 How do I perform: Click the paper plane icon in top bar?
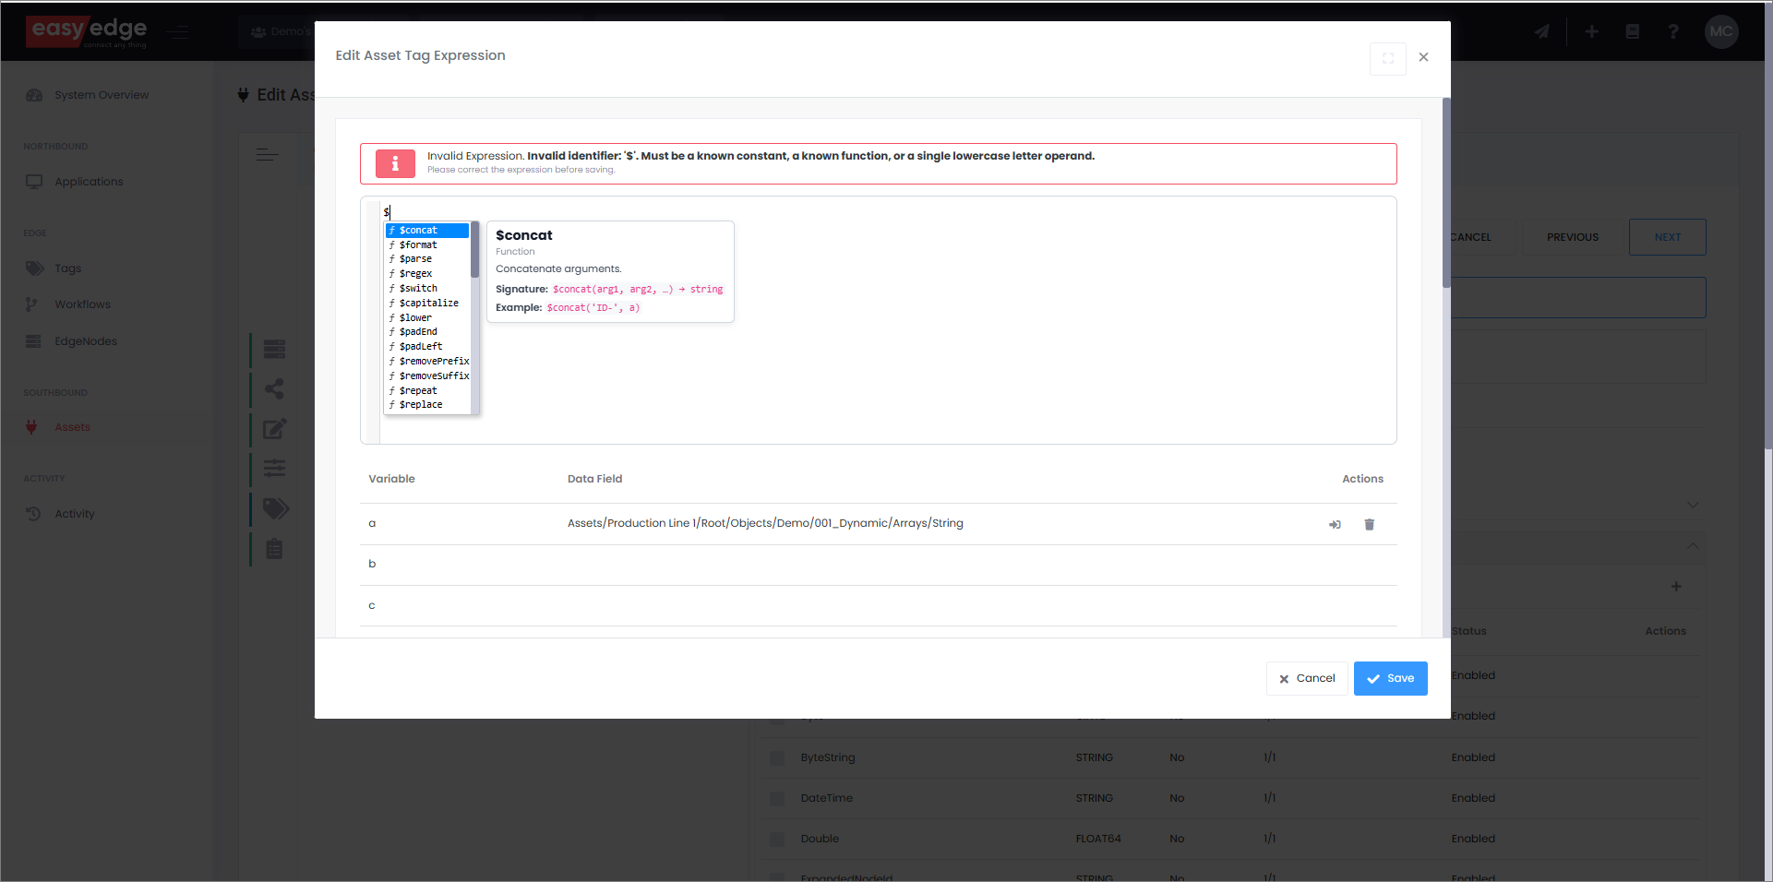coord(1541,31)
